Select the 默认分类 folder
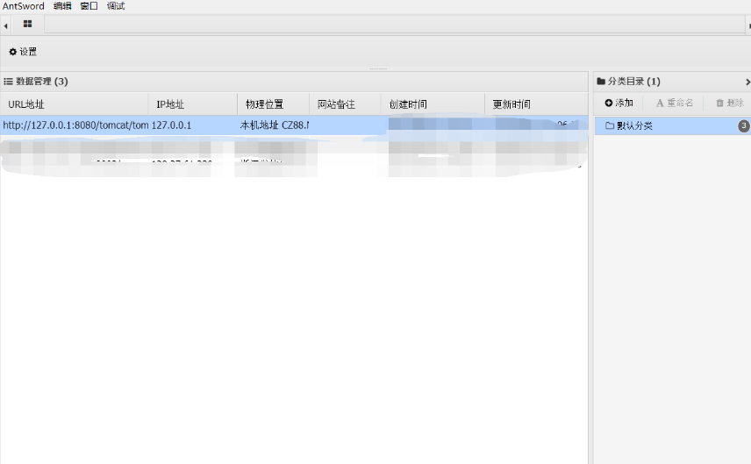Viewport: 751px width, 464px height. [672, 126]
